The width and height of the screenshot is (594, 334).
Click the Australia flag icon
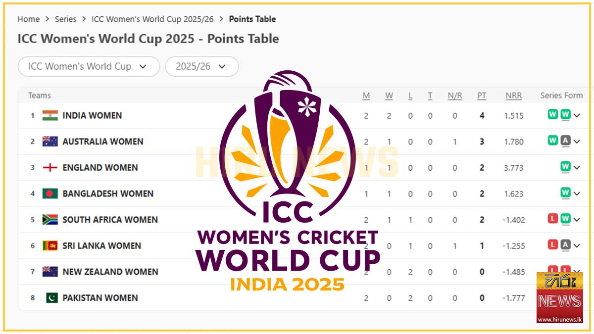pos(50,142)
